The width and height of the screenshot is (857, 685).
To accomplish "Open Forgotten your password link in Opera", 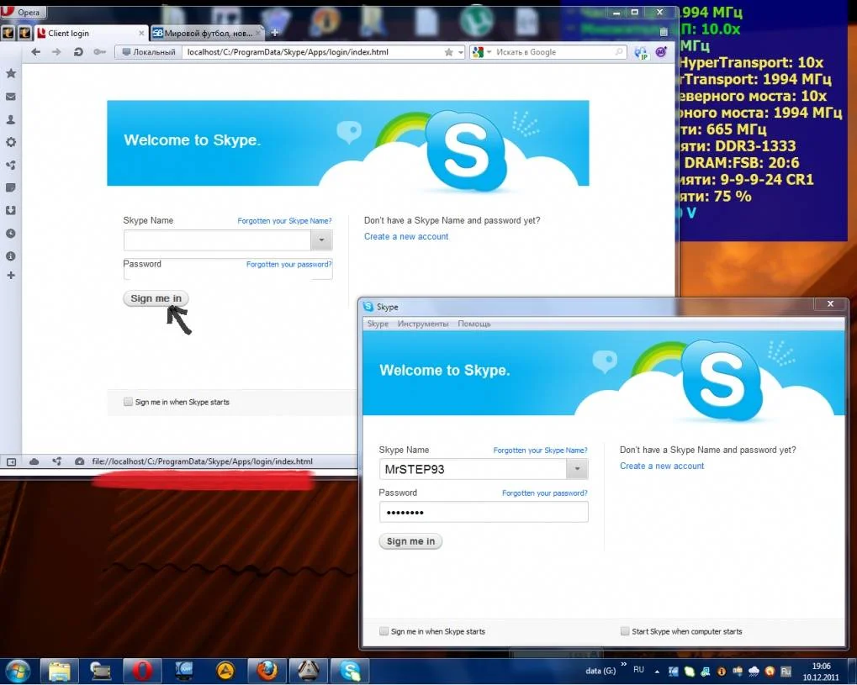I will pyautogui.click(x=288, y=265).
